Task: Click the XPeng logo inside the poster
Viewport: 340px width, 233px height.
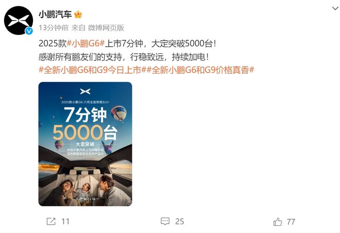Action: [85, 91]
